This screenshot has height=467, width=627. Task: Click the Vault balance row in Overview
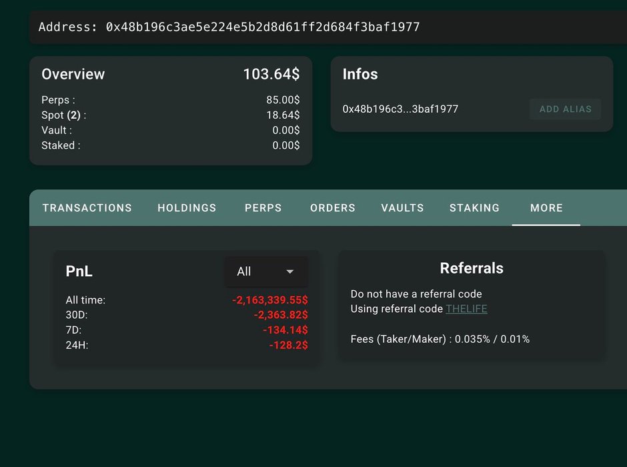point(170,131)
